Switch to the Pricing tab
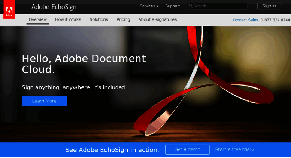 tap(123, 20)
